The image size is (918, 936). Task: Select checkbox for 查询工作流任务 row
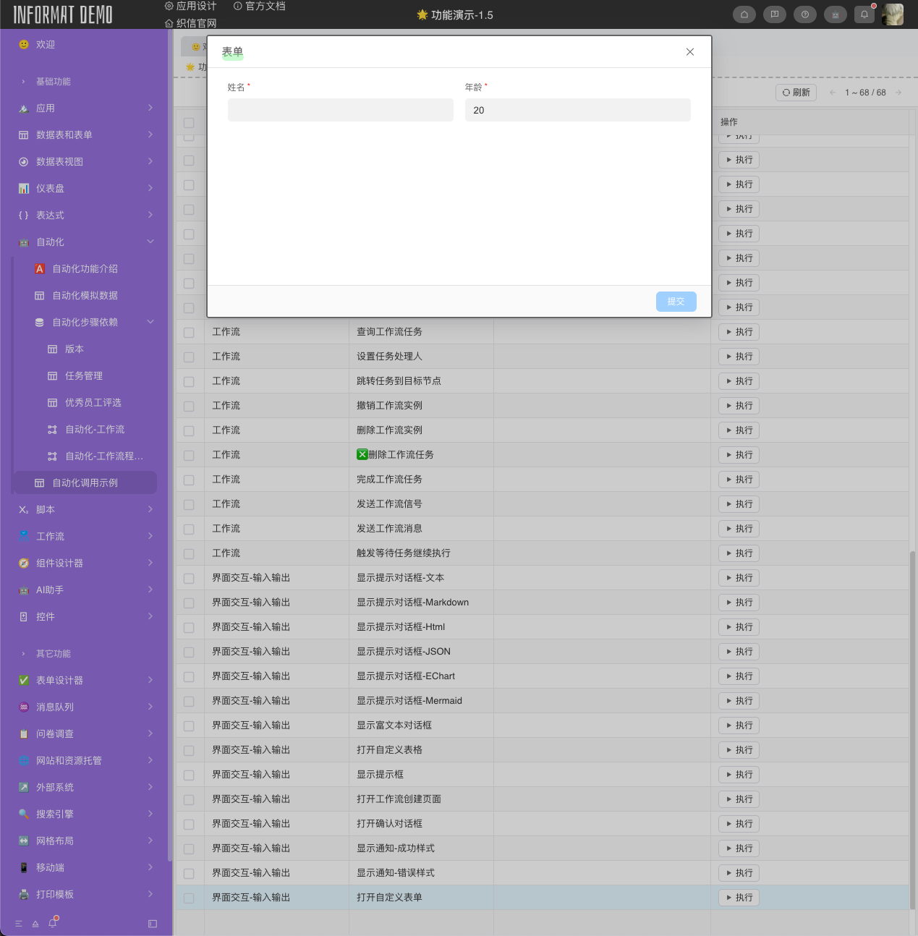point(189,332)
